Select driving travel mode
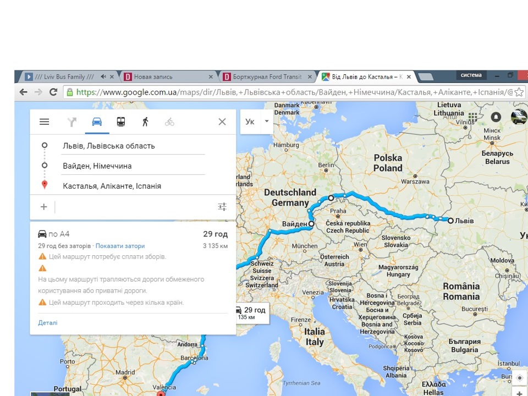The image size is (528, 396). coord(97,122)
